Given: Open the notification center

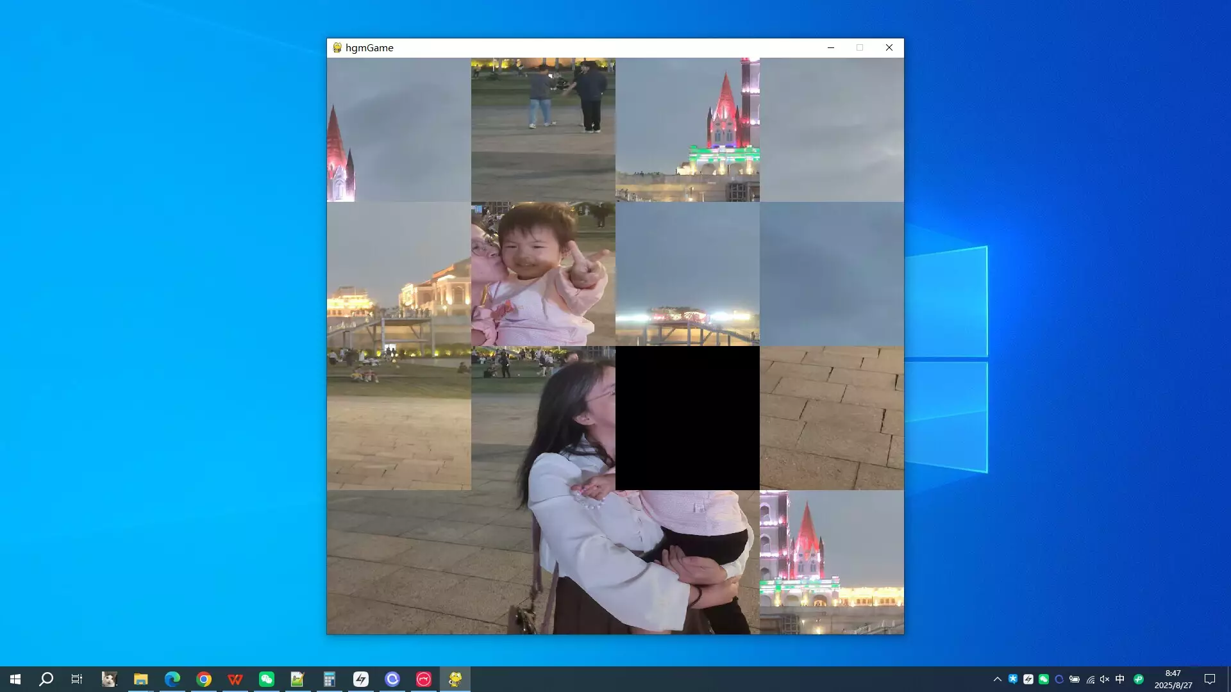Looking at the screenshot, I should (x=1209, y=679).
